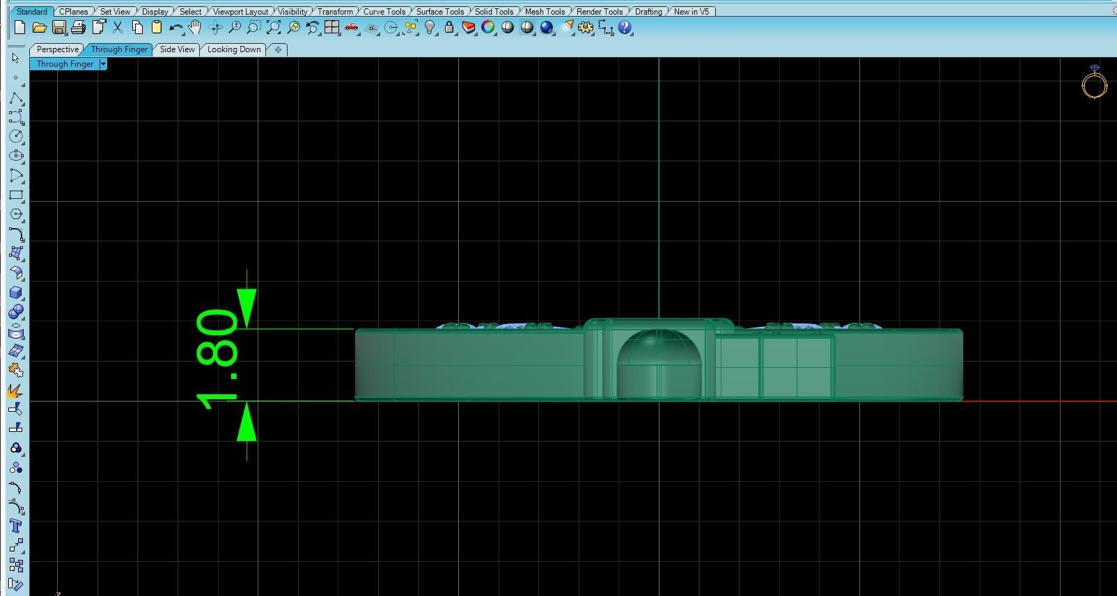Click the color wheel Object Properties icon

pyautogui.click(x=488, y=28)
